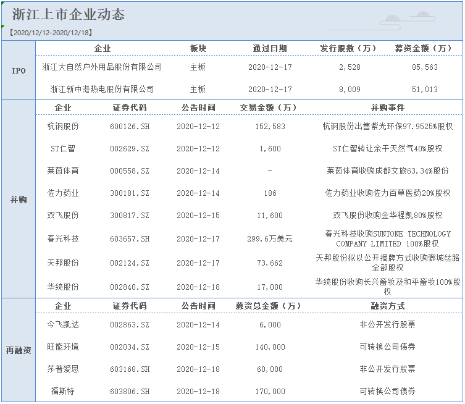
Task: Select 浙江大自然户外用品股份有限公司 cell
Action: tap(102, 67)
